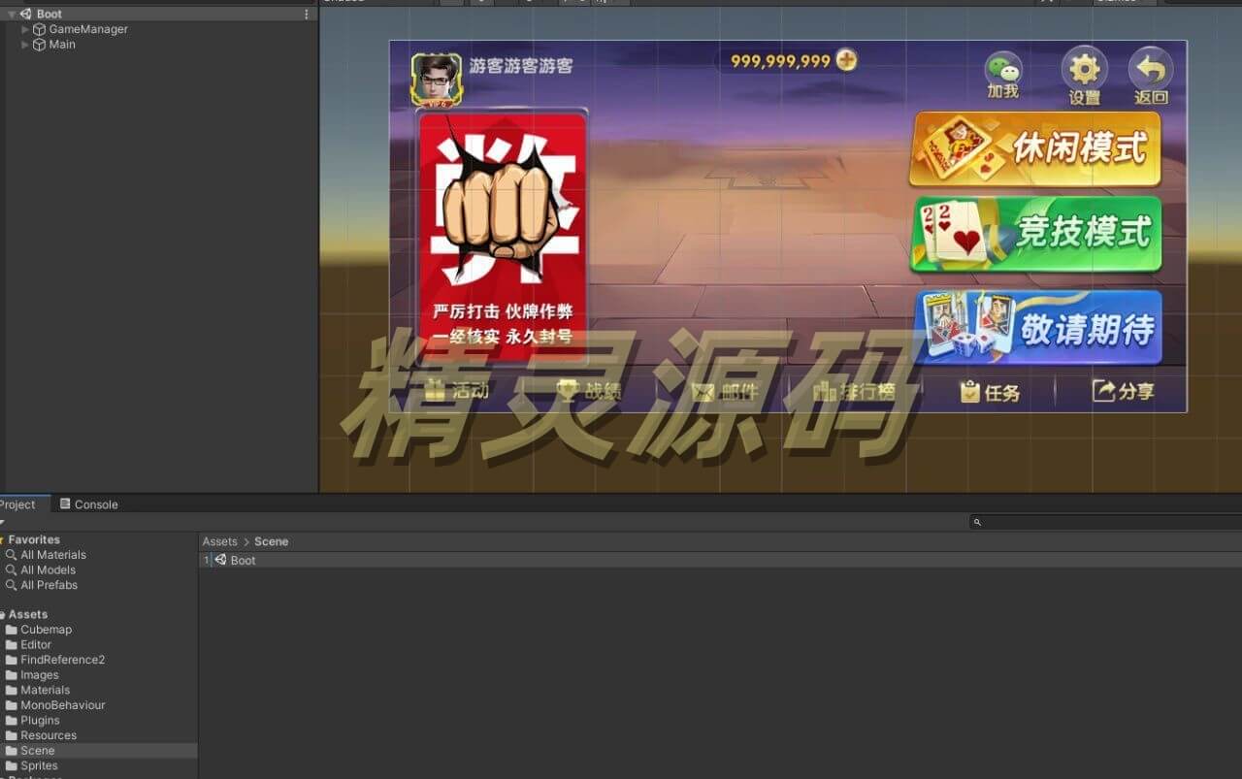Viewport: 1242px width, 779px height.
Task: Open 排行榜 ranking in the bottom bar
Action: [854, 391]
